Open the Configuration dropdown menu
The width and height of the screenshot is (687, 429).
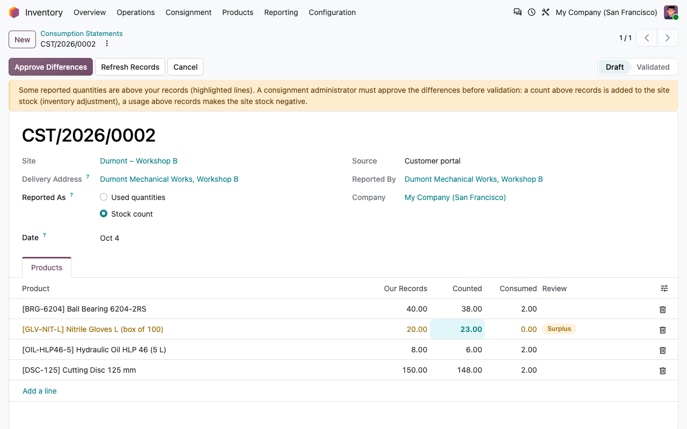click(x=332, y=12)
